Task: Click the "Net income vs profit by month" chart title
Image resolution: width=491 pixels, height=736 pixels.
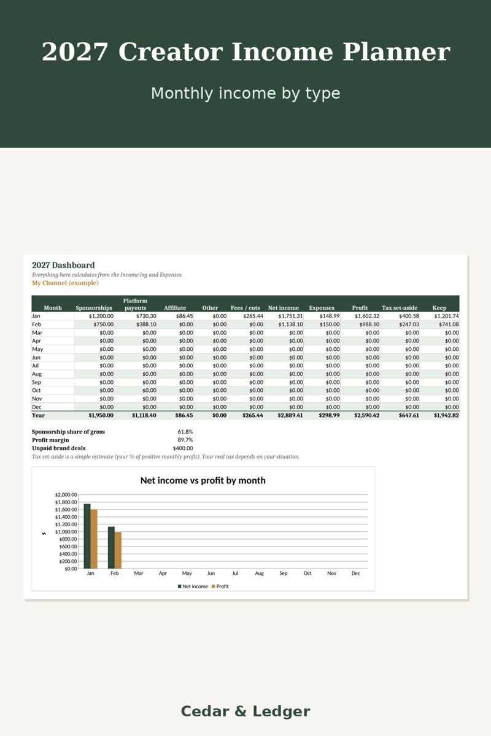Action: [x=203, y=480]
